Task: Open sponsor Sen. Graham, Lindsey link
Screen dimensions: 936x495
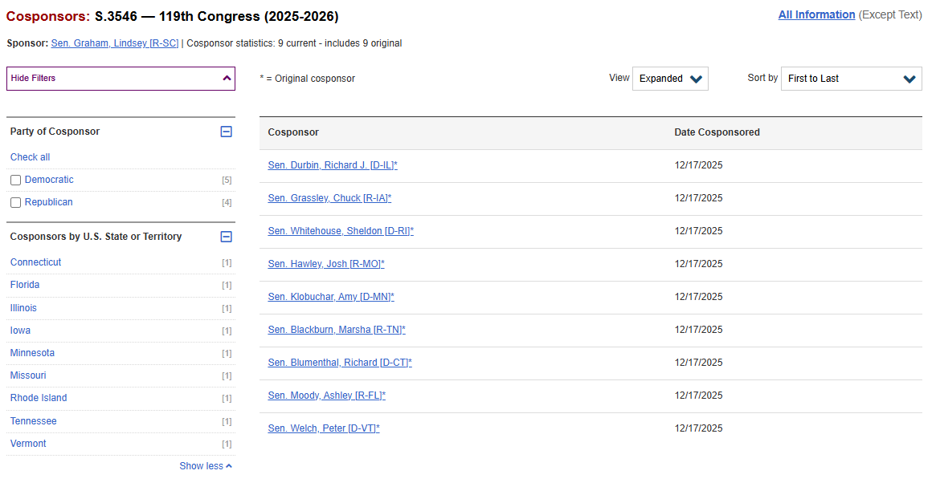Action: (x=114, y=43)
